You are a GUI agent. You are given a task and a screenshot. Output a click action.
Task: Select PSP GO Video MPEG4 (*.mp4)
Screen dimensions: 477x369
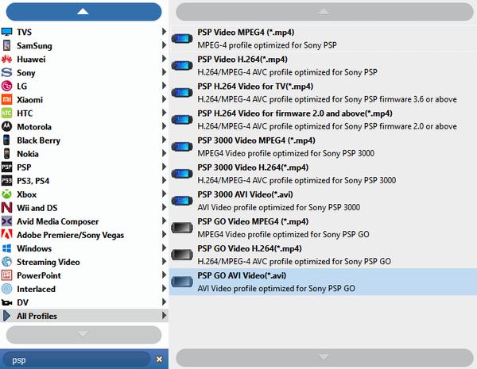323,228
